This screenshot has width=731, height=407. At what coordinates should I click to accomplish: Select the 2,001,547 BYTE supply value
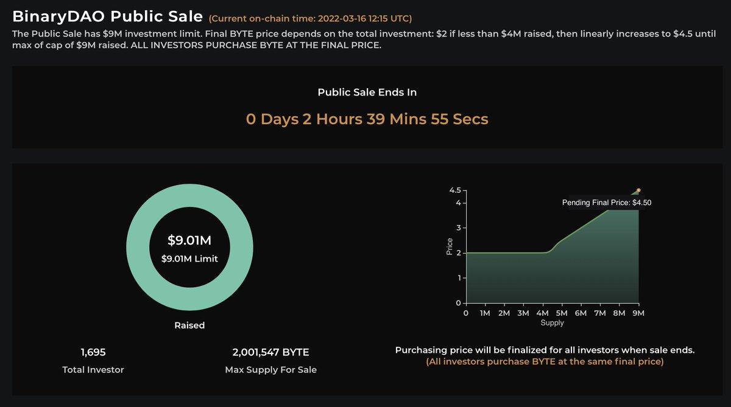[270, 352]
